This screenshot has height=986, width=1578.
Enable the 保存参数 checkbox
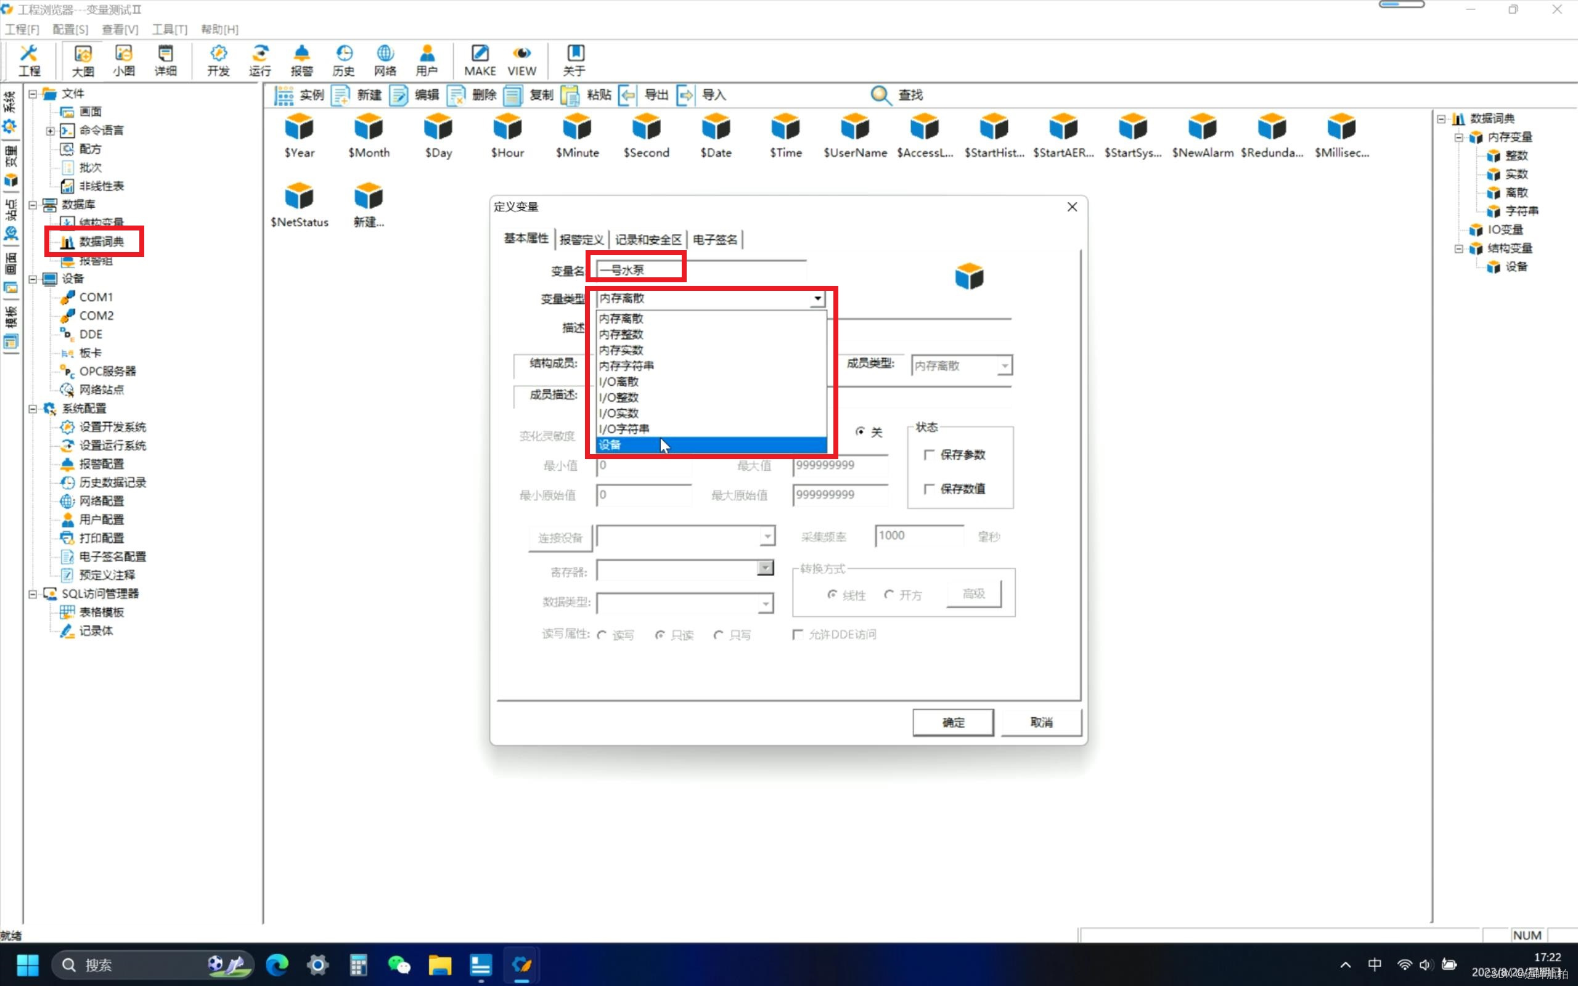[x=929, y=455]
